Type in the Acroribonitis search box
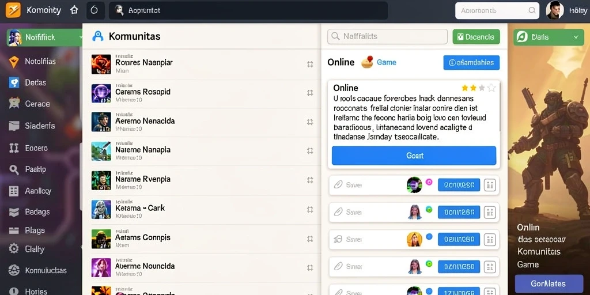This screenshot has width=590, height=295. pos(497,10)
